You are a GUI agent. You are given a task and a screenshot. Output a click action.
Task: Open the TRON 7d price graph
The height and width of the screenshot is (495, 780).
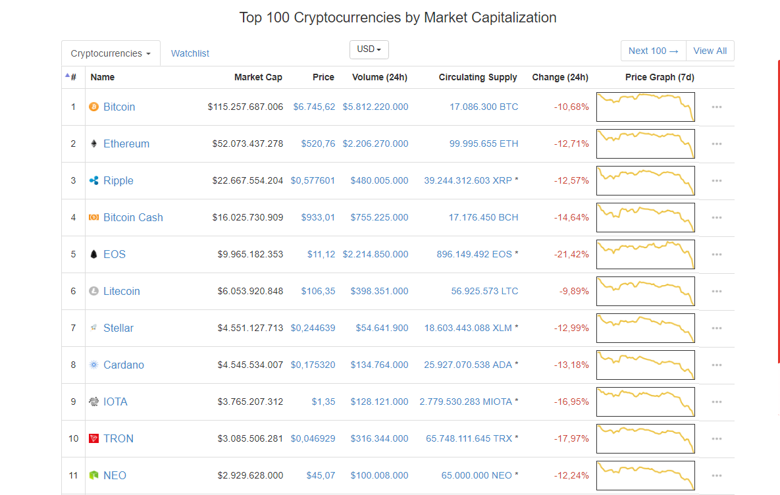646,438
